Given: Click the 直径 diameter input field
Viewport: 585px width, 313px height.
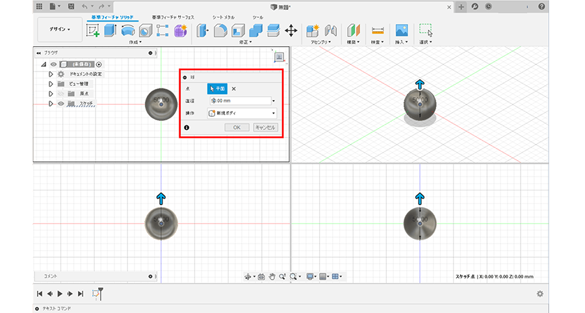Looking at the screenshot, I should click(239, 101).
